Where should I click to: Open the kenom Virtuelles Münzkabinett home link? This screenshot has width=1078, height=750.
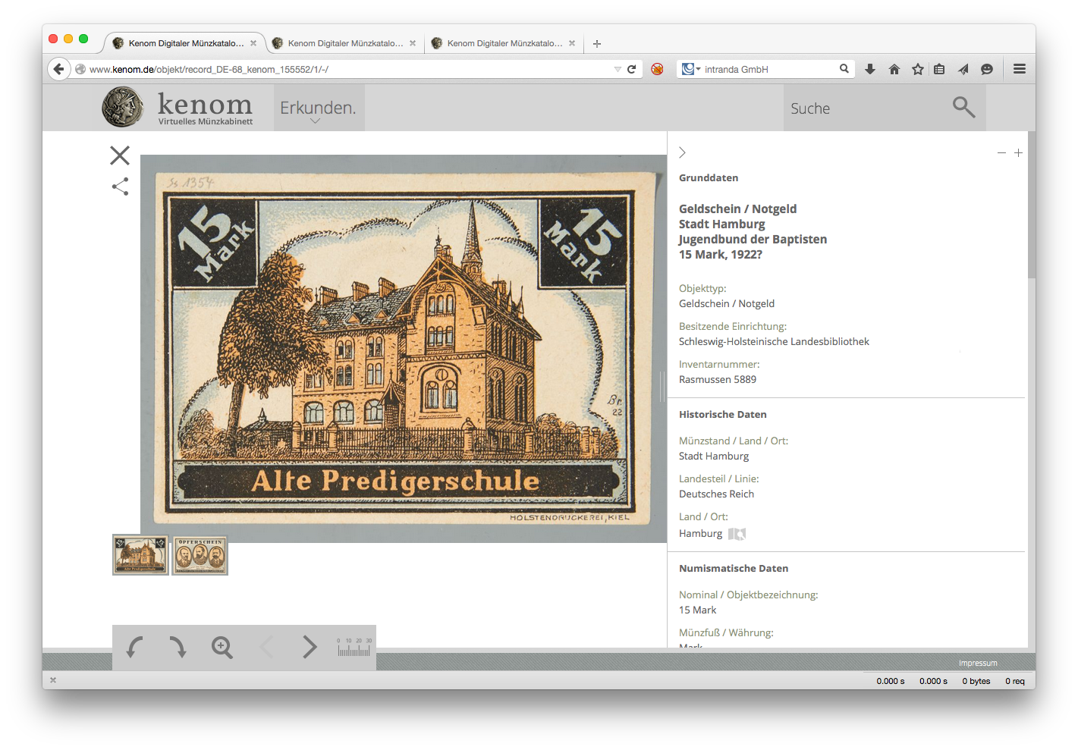[x=205, y=108]
